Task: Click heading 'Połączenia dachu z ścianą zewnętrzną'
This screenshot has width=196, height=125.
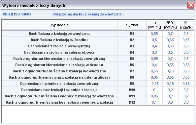Action: 87,14
